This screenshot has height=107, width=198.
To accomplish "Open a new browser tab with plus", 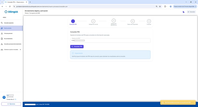I will [x=30, y=2].
